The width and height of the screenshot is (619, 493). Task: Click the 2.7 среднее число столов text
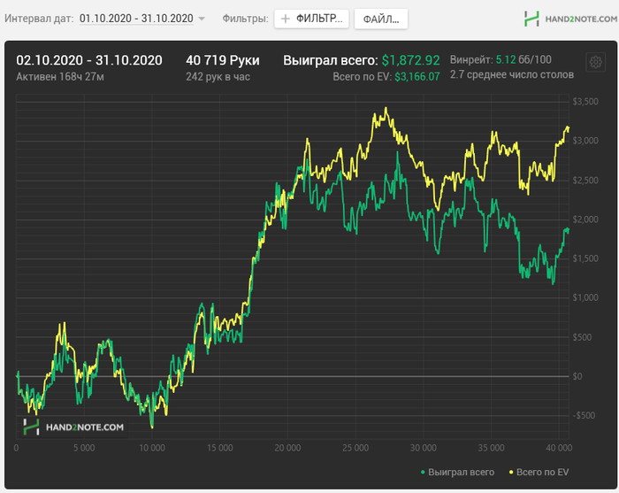pos(512,74)
